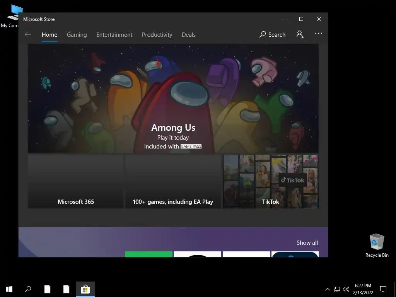The width and height of the screenshot is (396, 297).
Task: Click the Search button in the Store
Action: [272, 34]
